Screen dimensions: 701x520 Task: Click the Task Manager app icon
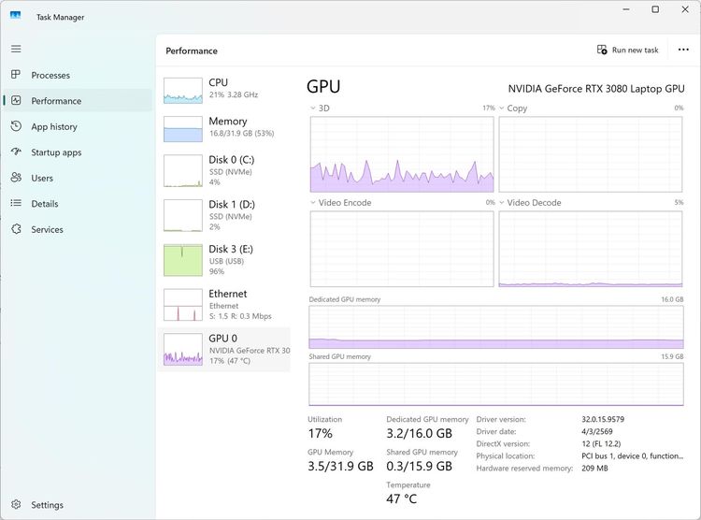tap(16, 16)
